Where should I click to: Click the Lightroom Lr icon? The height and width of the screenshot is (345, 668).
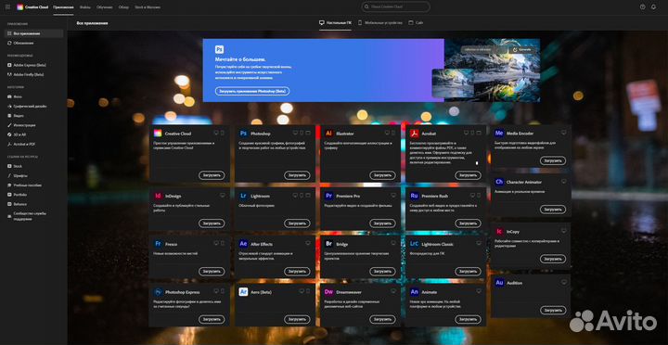point(244,196)
